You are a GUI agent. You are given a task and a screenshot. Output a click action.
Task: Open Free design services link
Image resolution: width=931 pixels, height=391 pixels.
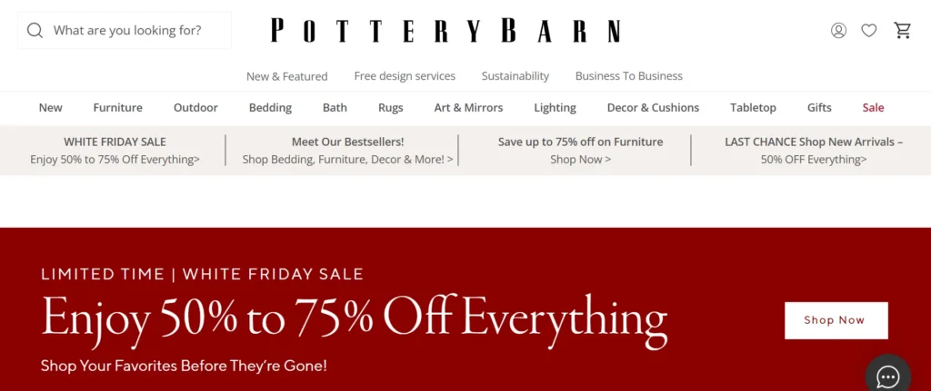[405, 76]
